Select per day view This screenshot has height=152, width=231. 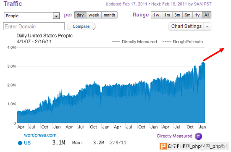(80, 15)
